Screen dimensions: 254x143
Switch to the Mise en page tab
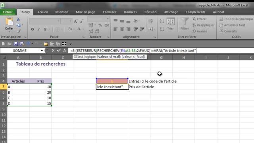pyautogui.click(x=86, y=12)
